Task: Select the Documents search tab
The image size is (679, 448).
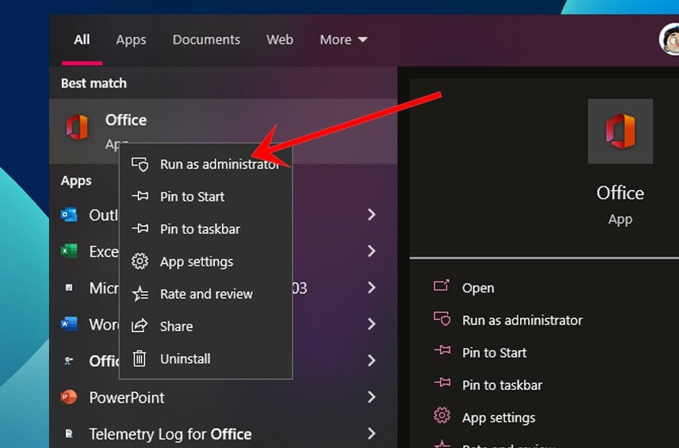Action: coord(206,39)
